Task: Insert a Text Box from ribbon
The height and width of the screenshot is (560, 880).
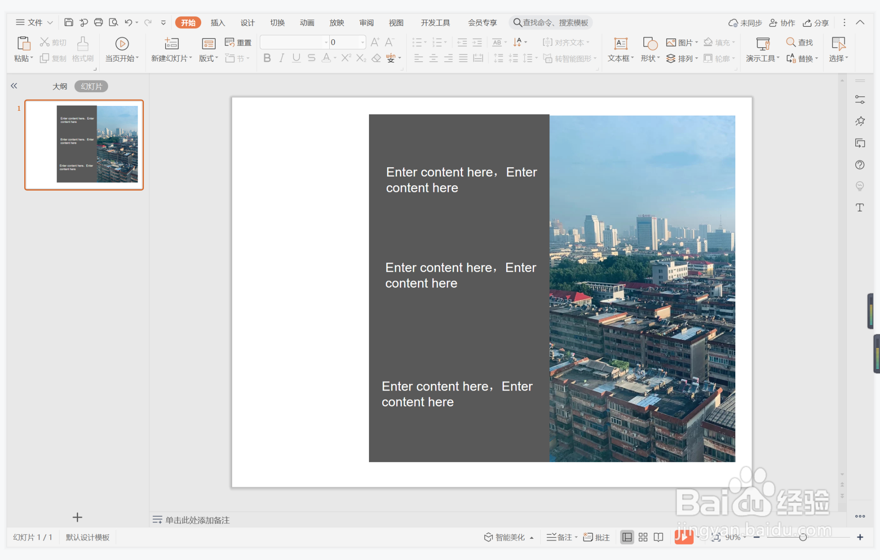Action: [x=621, y=44]
